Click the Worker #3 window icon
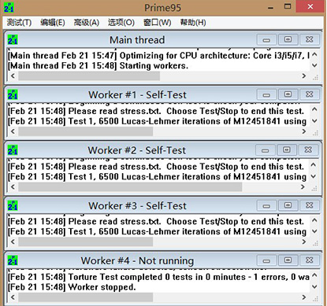Screen dimensions: 327x306 point(13,205)
